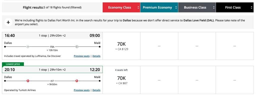Viewport: 256px width, 95px height.
Task: Click the Lufthansa logo on the first flight
Action: tap(28, 47)
